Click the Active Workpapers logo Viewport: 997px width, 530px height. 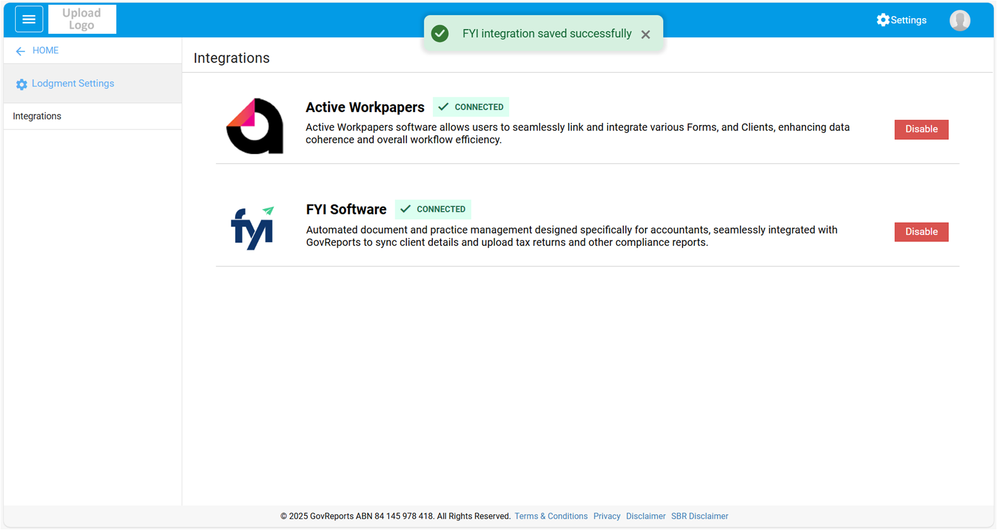[x=254, y=126]
